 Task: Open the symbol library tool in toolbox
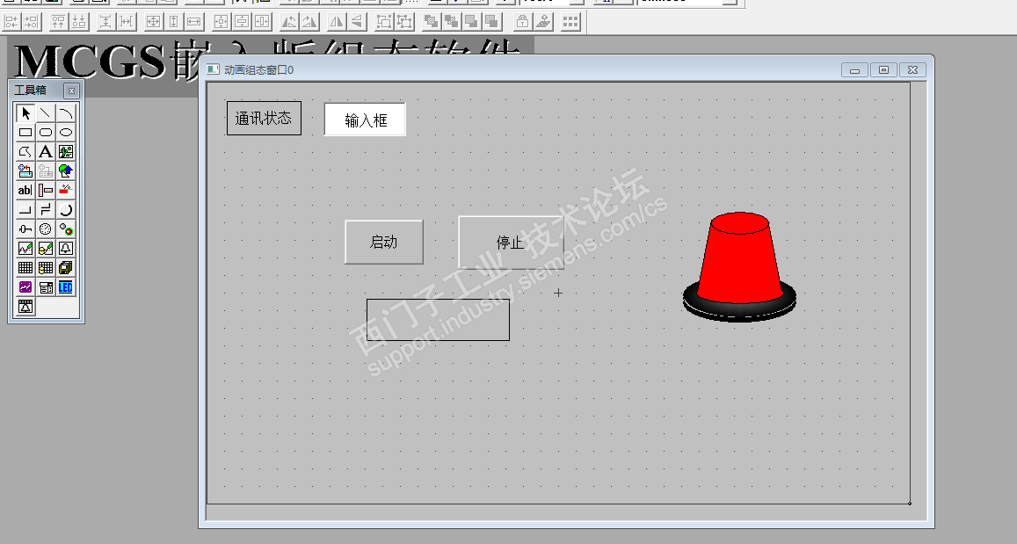pos(66,171)
